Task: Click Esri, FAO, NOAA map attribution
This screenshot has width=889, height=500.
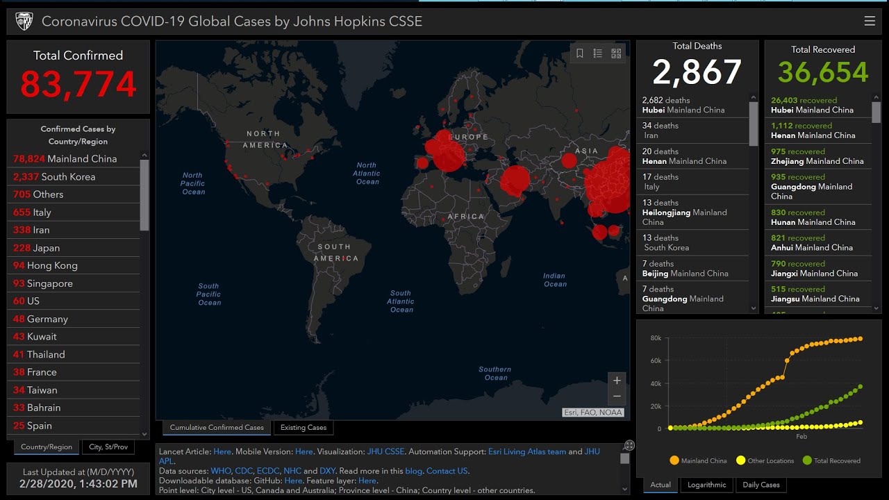Action: [593, 412]
